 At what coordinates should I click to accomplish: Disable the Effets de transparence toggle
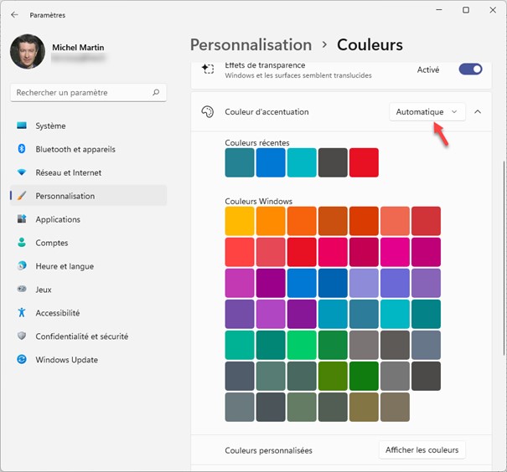pos(470,69)
